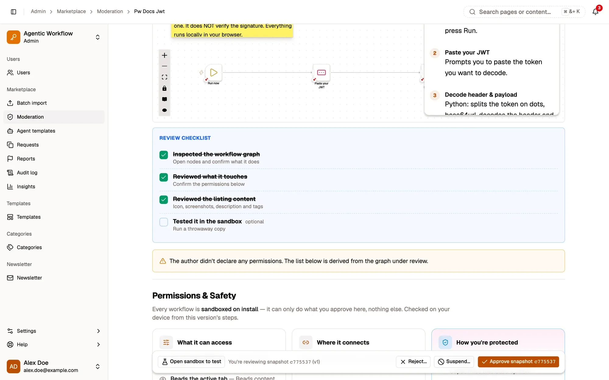Open Newsletter in sidebar
Image resolution: width=609 pixels, height=380 pixels.
tap(54, 278)
